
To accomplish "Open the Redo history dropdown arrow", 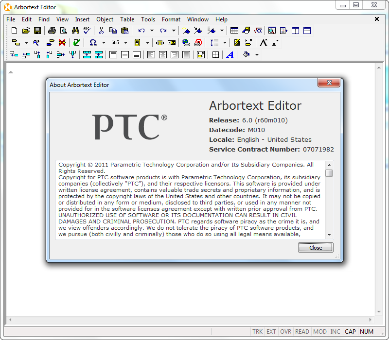I will (174, 31).
